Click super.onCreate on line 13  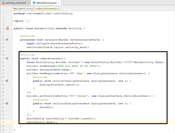(x=38, y=44)
